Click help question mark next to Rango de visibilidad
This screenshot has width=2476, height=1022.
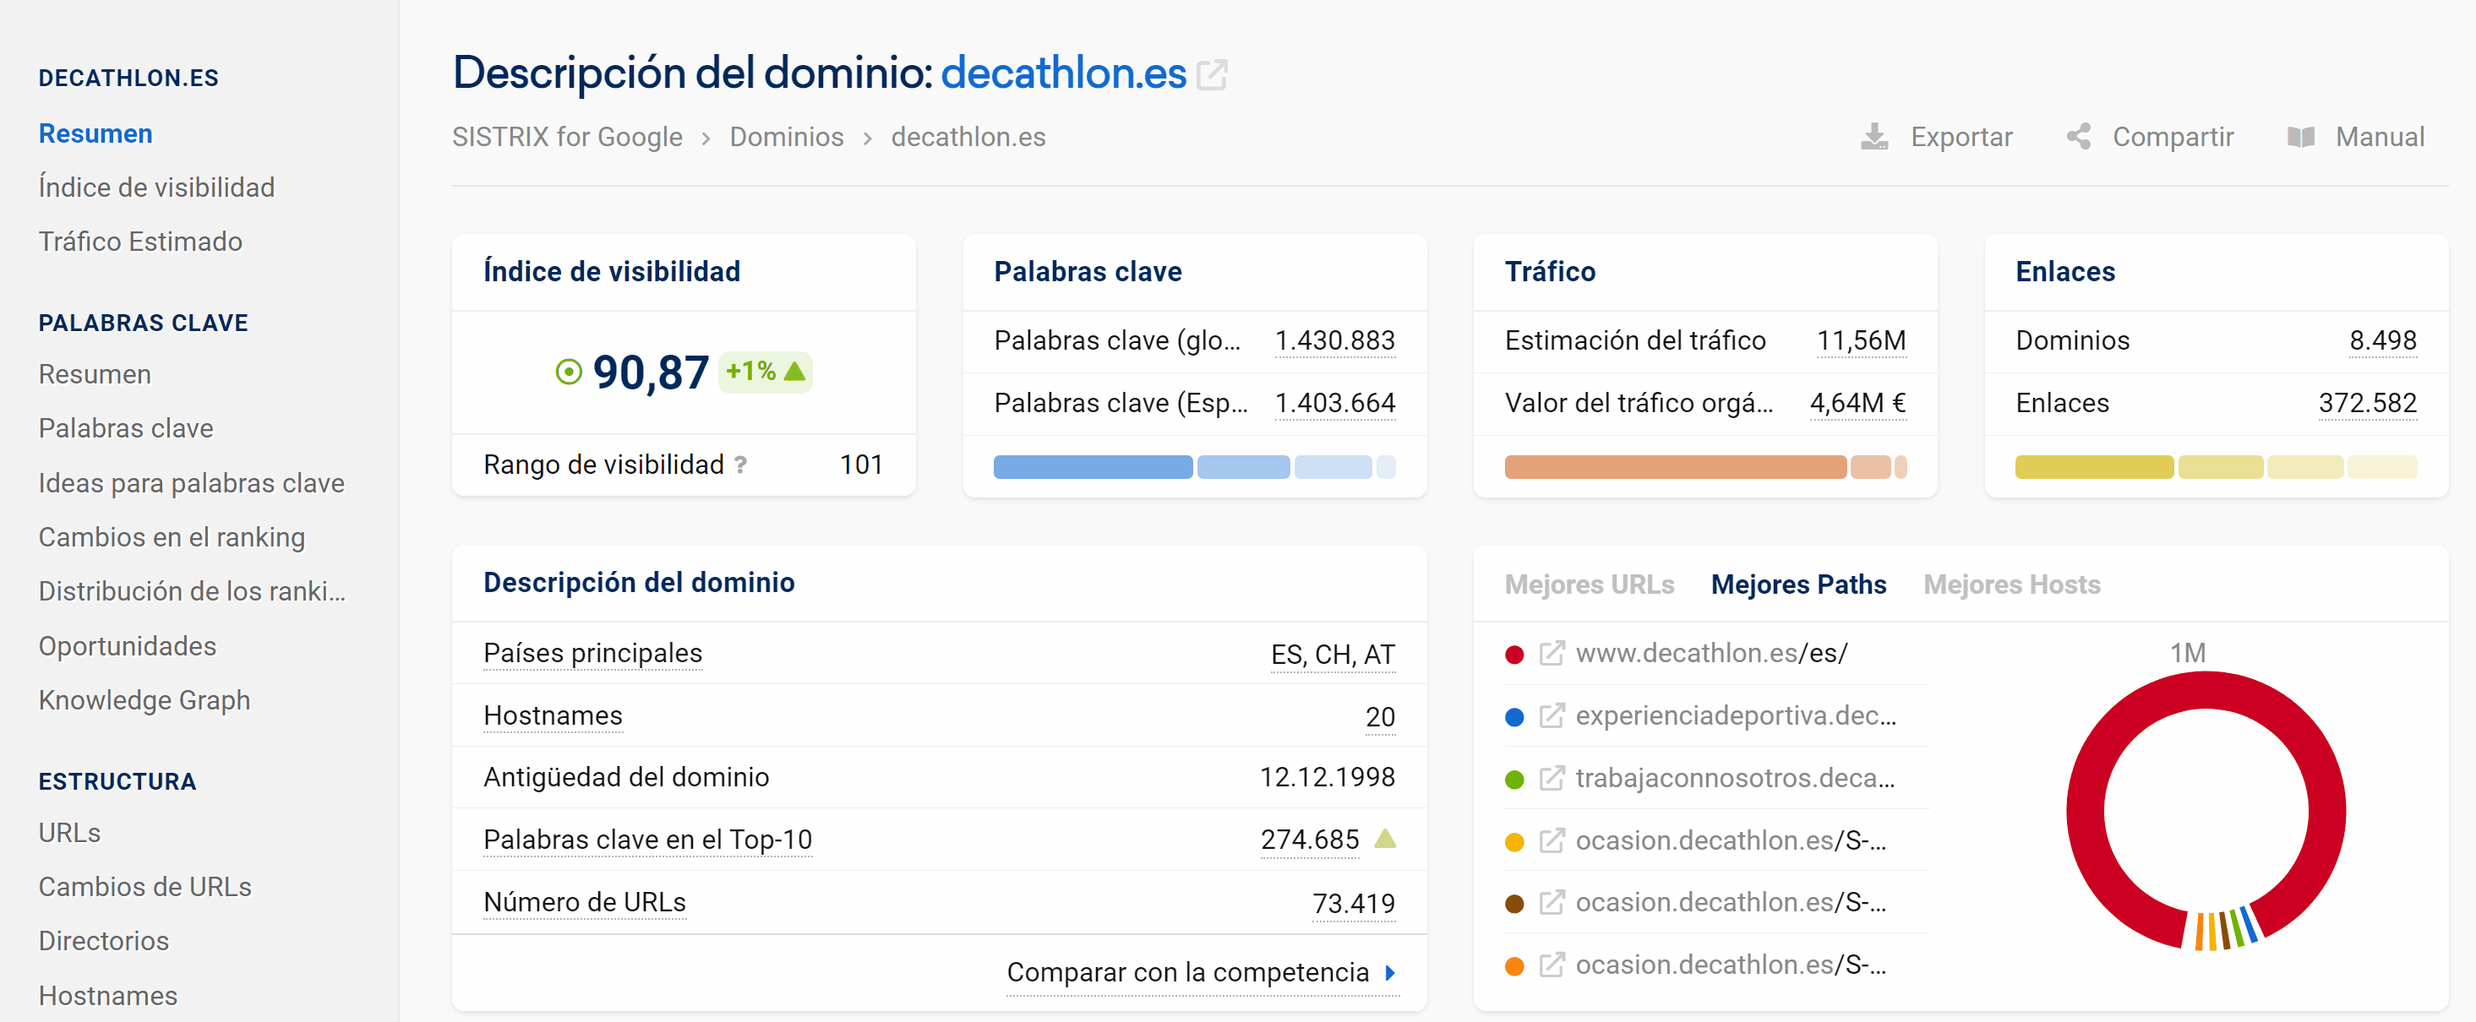coord(740,465)
